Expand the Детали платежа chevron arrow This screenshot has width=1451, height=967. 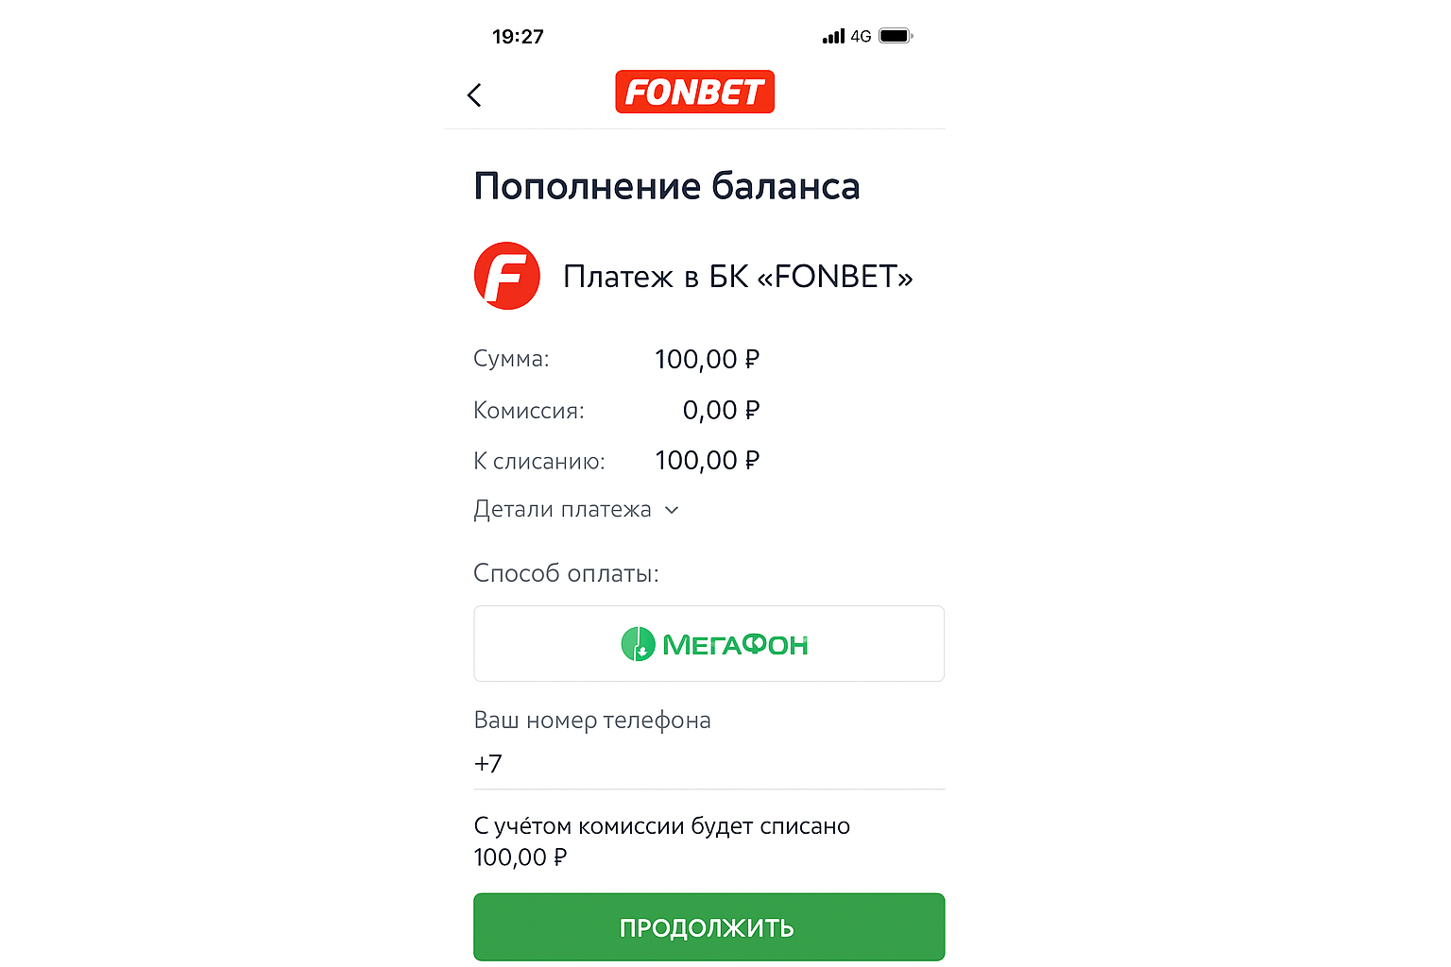click(x=672, y=510)
